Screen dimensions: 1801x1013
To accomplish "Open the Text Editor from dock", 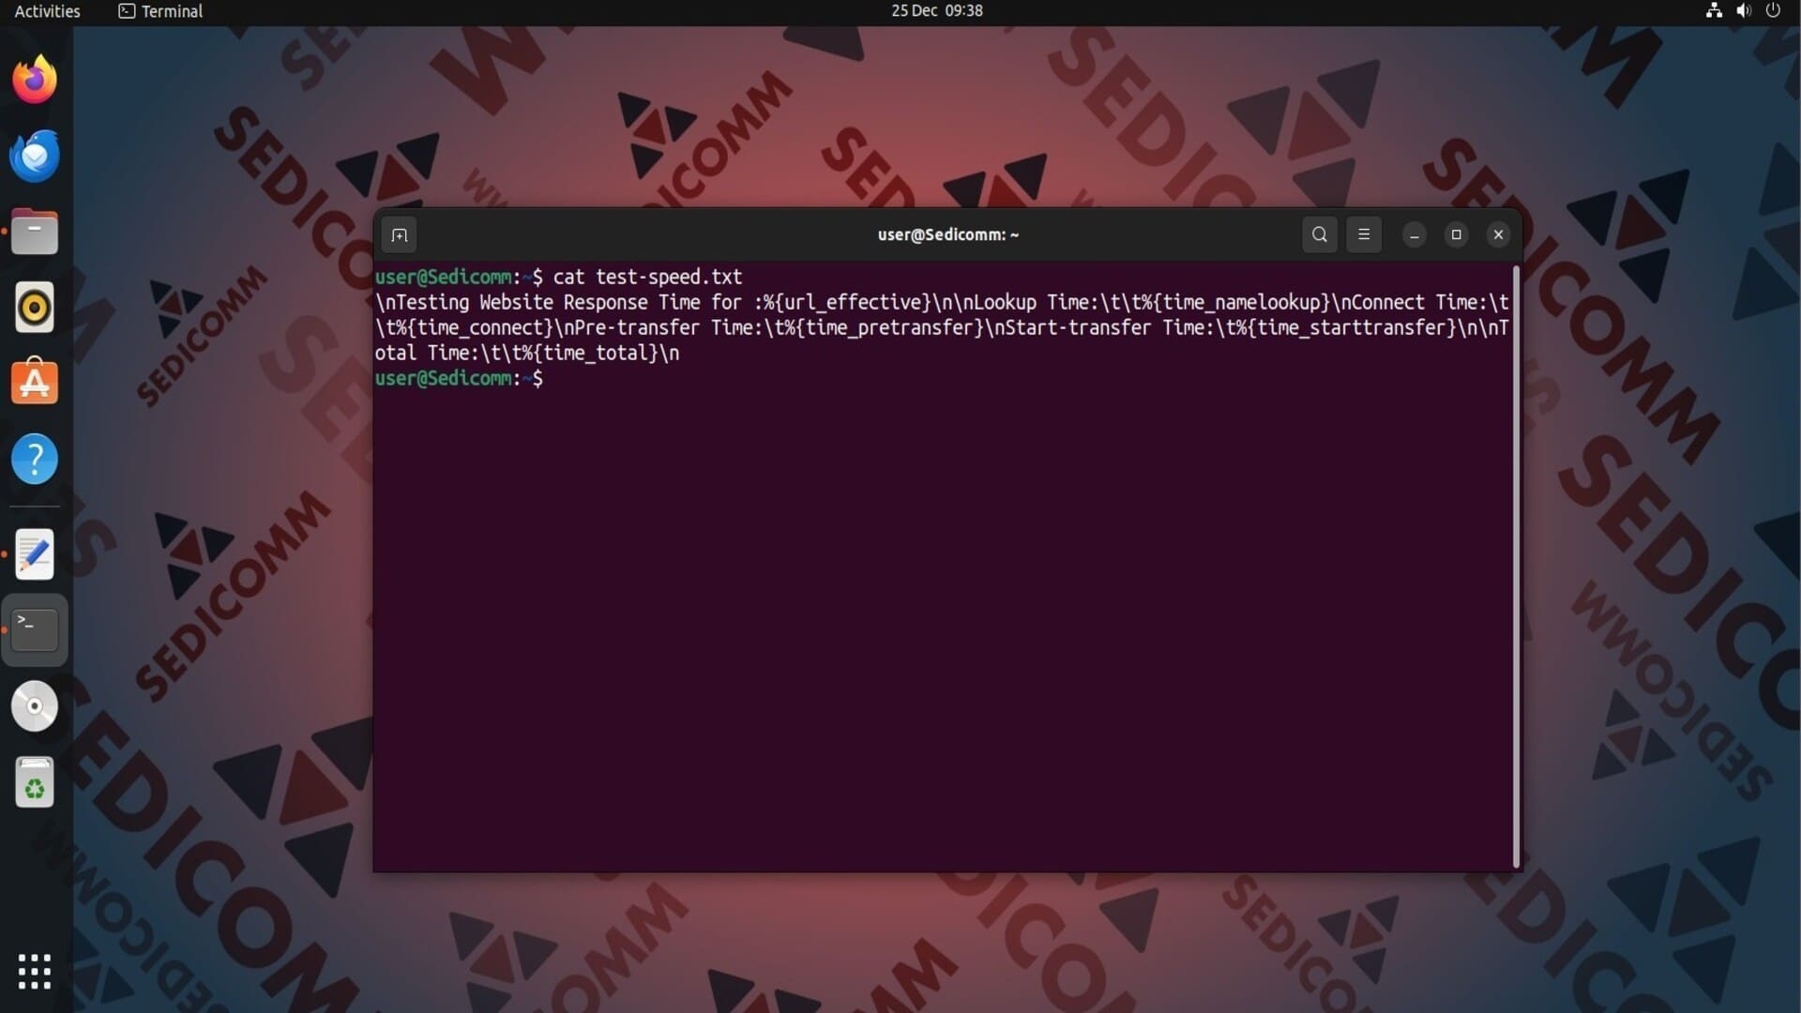I will coord(35,554).
